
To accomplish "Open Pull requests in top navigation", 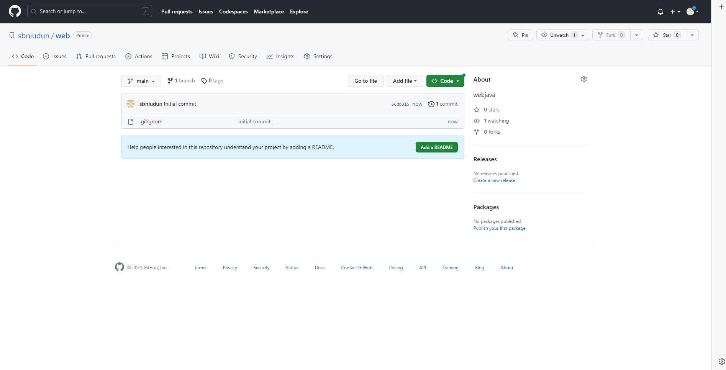I will pyautogui.click(x=177, y=12).
